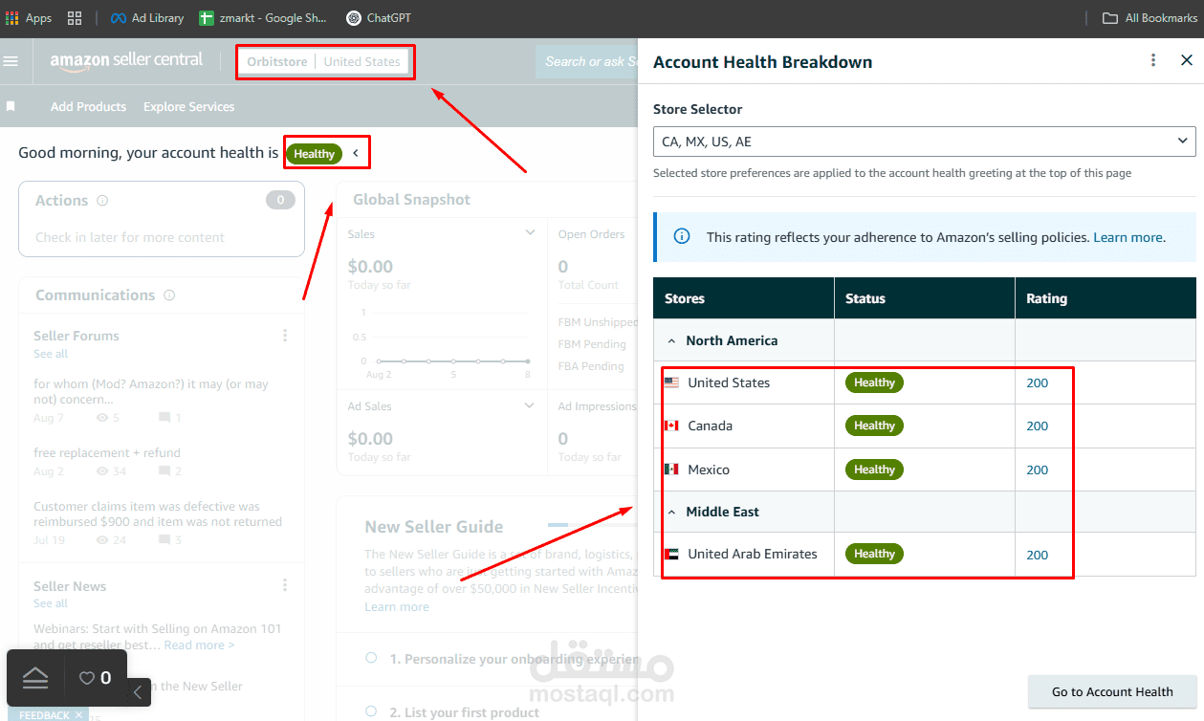This screenshot has width=1204, height=721.
Task: Open See all under Seller Forums
Action: coord(51,354)
